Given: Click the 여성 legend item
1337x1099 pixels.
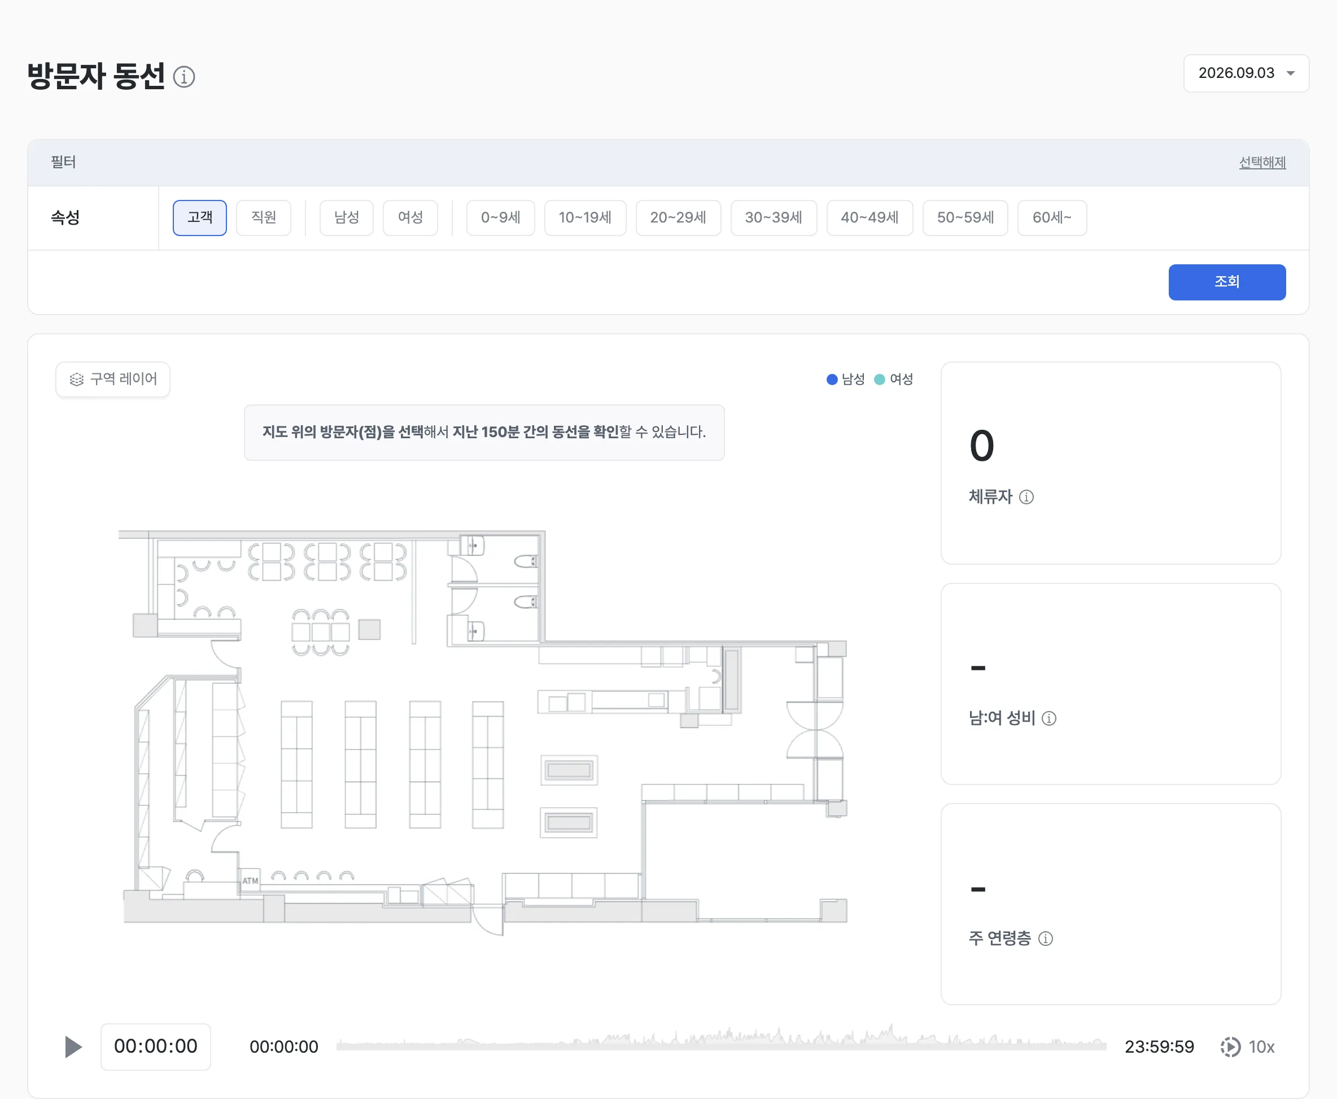Looking at the screenshot, I should [x=893, y=379].
